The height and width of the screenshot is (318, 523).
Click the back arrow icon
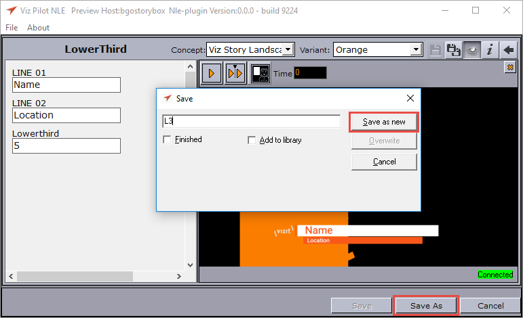(508, 50)
